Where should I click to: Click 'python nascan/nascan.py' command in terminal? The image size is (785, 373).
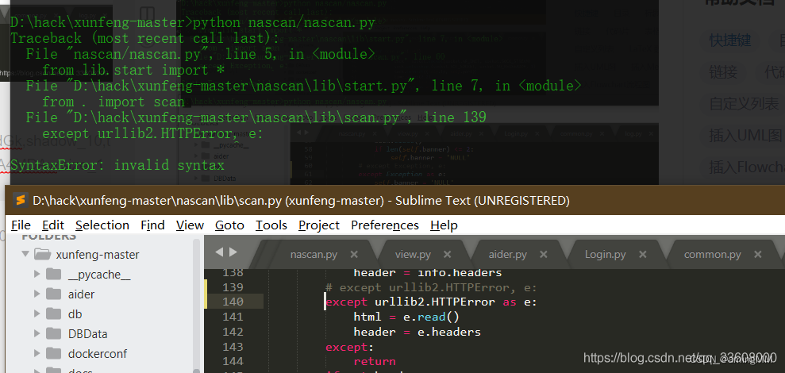pos(284,23)
